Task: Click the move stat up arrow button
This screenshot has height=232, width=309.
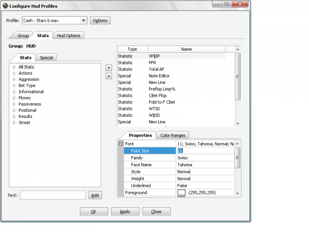Action: click(x=109, y=68)
